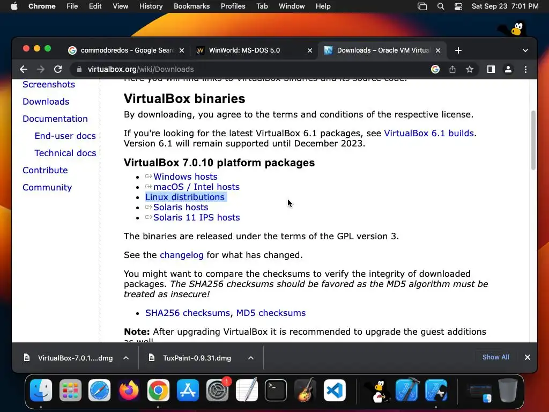The height and width of the screenshot is (412, 549).
Task: Launch GarageBand from the Dock
Action: pos(305,391)
